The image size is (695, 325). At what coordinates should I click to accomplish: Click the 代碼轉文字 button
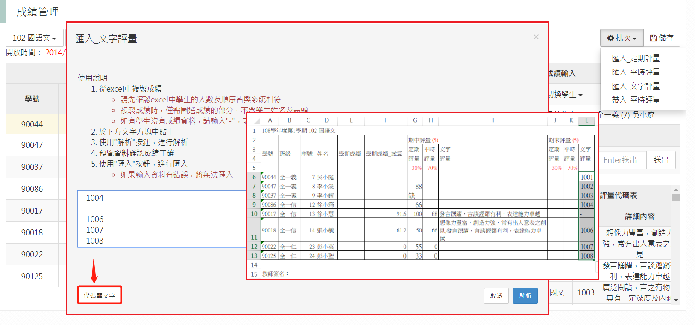point(100,295)
